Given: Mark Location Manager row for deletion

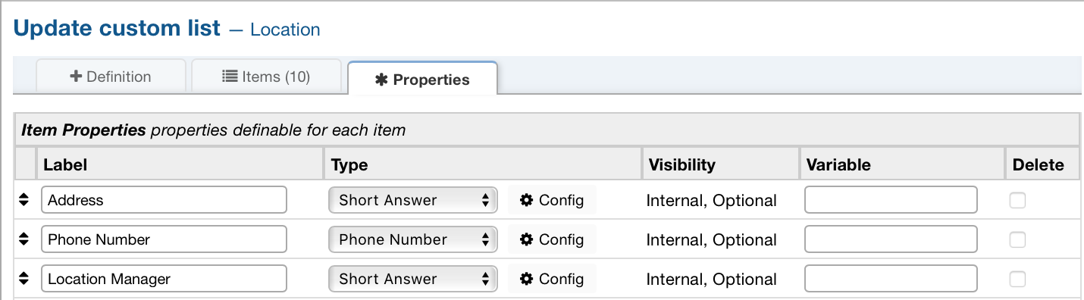Looking at the screenshot, I should tap(1017, 279).
